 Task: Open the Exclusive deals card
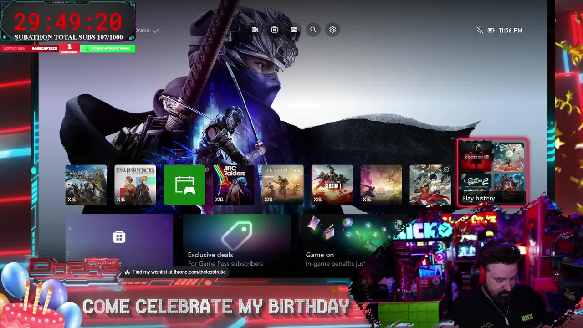[x=237, y=241]
